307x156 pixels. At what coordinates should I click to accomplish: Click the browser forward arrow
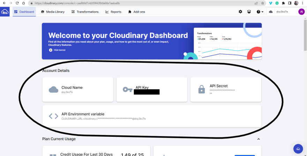pos(11,3)
